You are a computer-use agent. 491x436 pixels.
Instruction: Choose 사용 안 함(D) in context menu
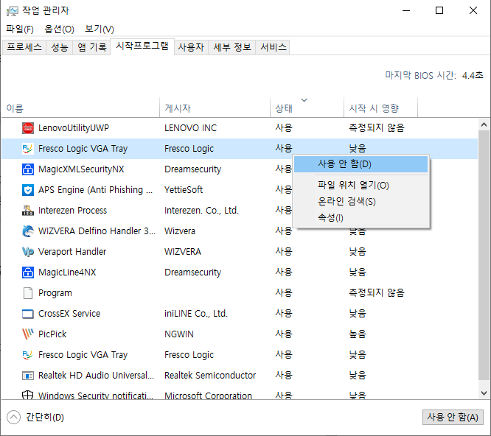(x=361, y=164)
